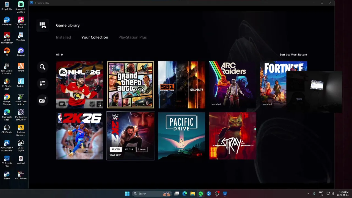The height and width of the screenshot is (198, 352).
Task: Click the 'All: 9' count text
Action: [x=59, y=54]
